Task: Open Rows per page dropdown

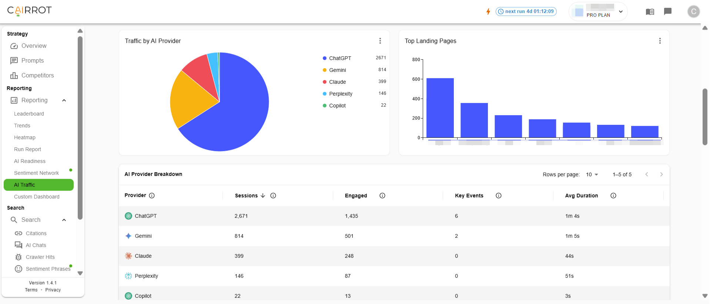Action: coord(592,174)
